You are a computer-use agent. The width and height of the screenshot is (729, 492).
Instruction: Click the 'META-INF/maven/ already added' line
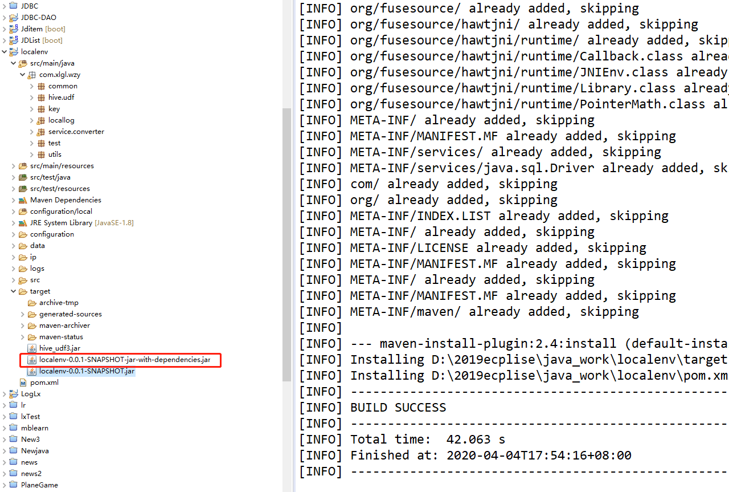pyautogui.click(x=469, y=311)
